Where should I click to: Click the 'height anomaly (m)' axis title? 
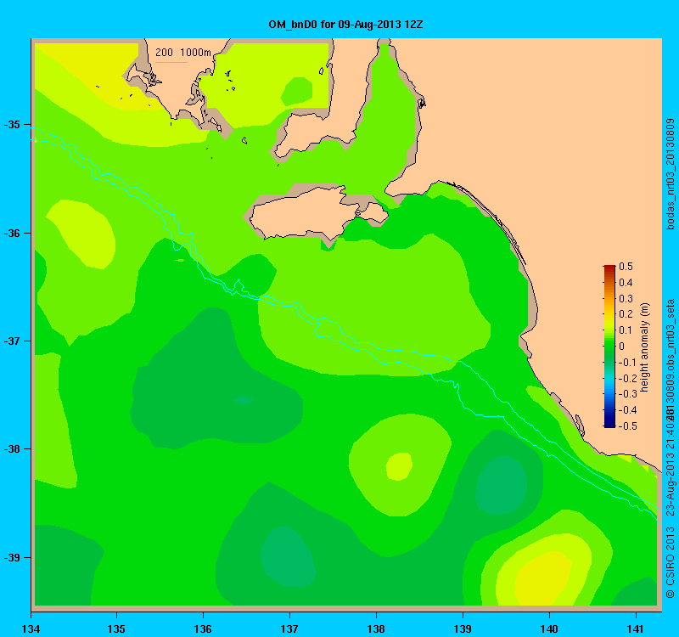[645, 347]
